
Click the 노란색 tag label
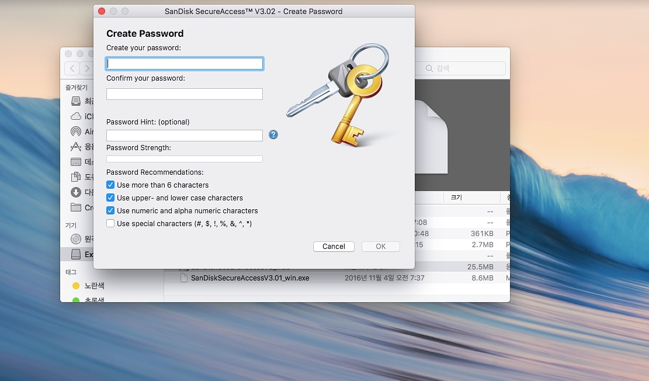[x=95, y=286]
